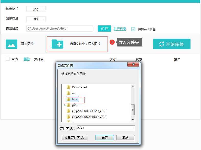The image size is (201, 150).
Task: Click the 删除 link
Action: [x=27, y=59]
